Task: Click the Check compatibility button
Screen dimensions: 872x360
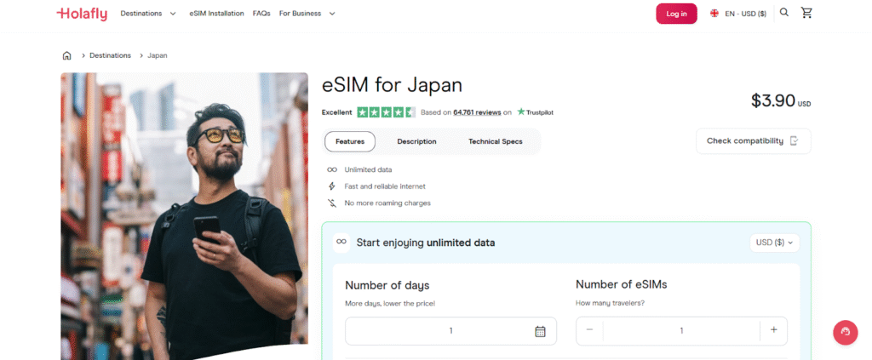Action: point(753,141)
